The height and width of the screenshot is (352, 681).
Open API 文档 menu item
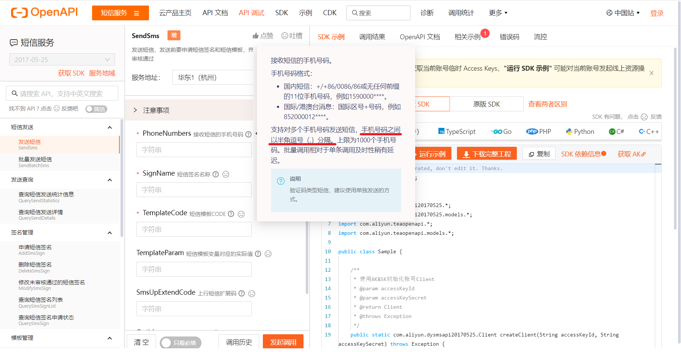coord(215,13)
